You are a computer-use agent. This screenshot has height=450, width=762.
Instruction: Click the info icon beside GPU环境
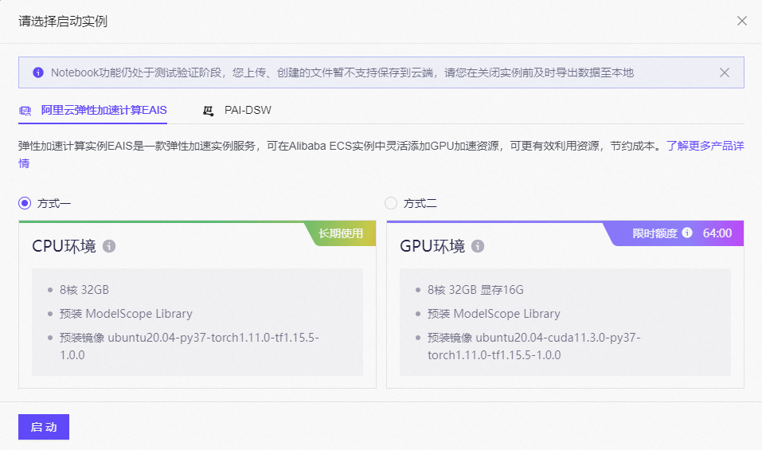click(478, 246)
